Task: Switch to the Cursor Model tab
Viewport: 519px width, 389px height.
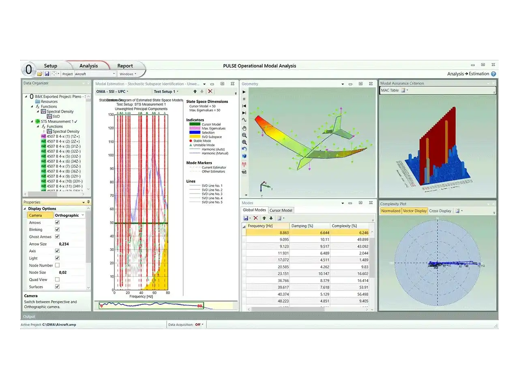Action: 281,210
